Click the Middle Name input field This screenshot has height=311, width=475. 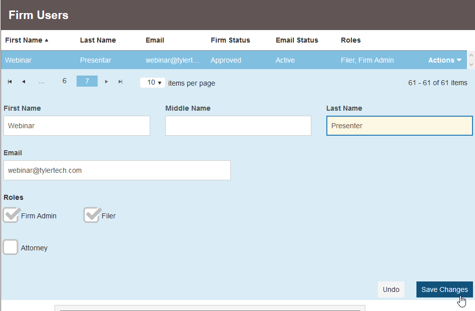pyautogui.click(x=238, y=126)
